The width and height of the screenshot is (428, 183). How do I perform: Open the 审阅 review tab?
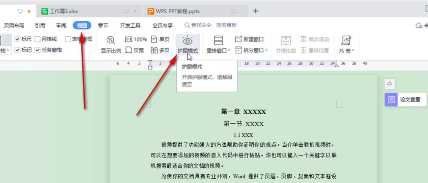pyautogui.click(x=61, y=26)
